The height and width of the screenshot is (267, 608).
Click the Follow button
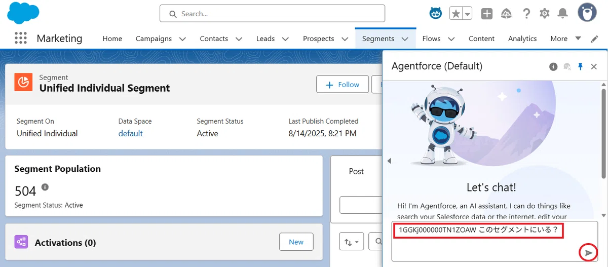[343, 85]
